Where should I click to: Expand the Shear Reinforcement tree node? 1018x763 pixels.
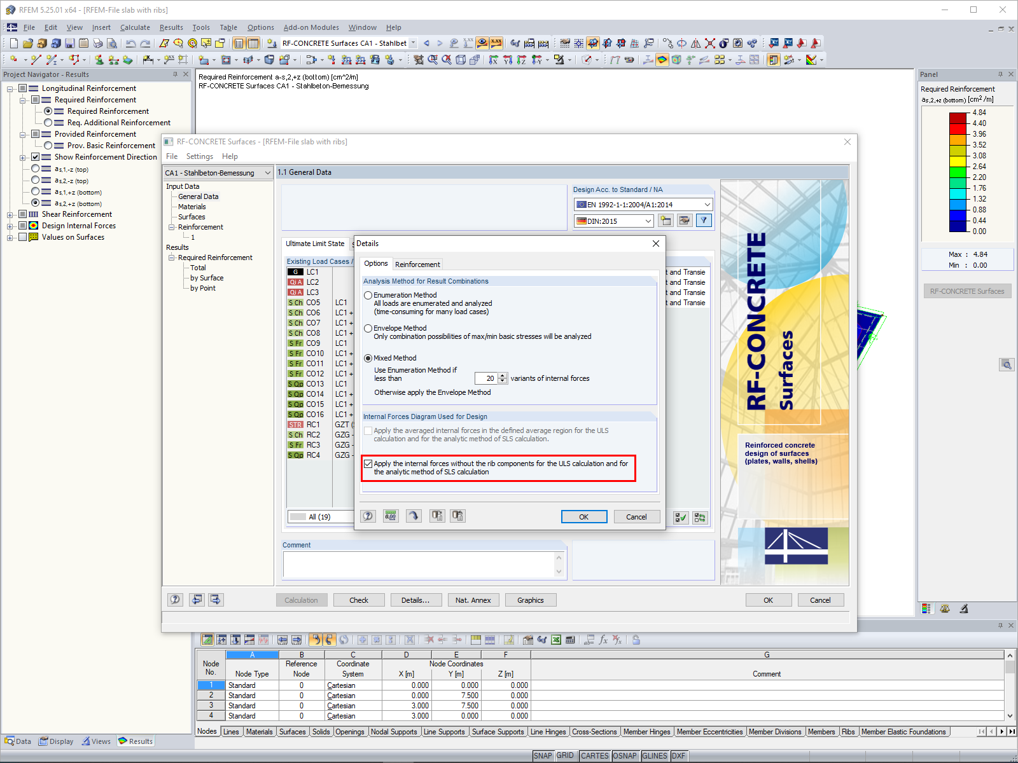(8, 214)
